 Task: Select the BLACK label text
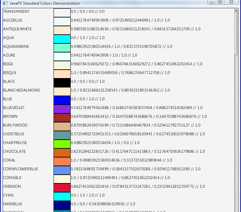(x=9, y=81)
